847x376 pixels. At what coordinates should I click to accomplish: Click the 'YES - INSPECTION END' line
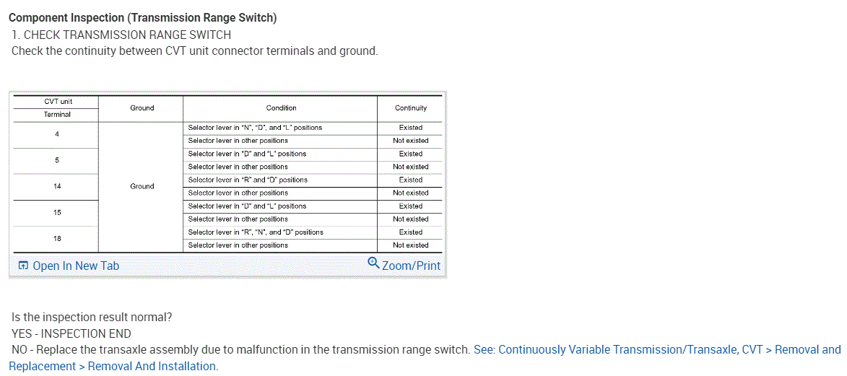(x=71, y=333)
